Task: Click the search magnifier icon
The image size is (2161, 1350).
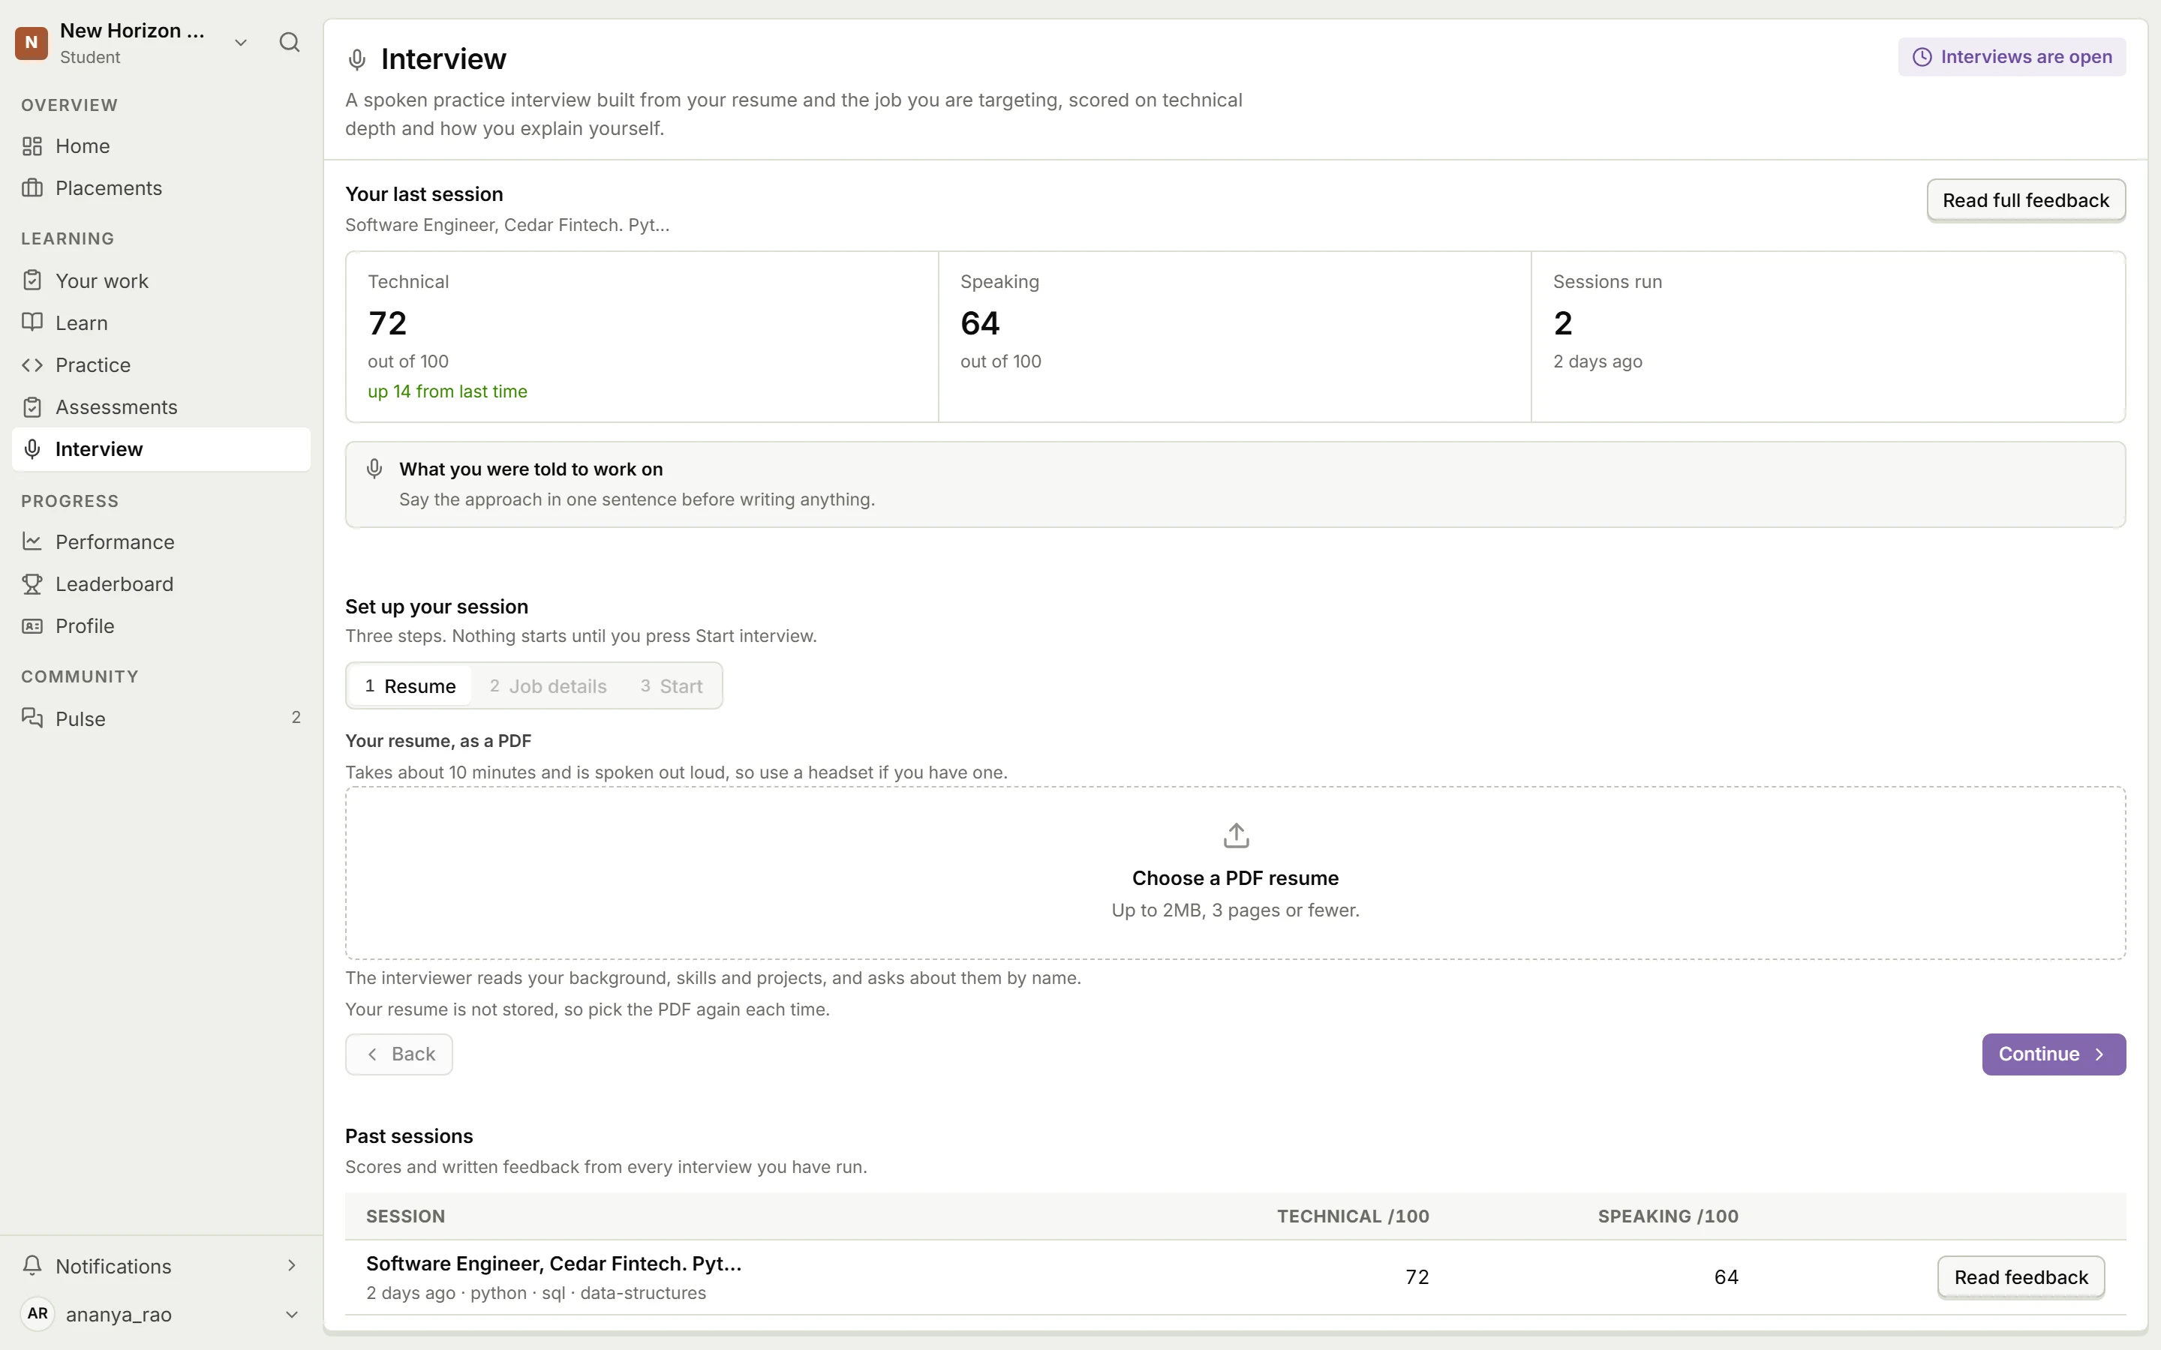Action: coord(290,42)
